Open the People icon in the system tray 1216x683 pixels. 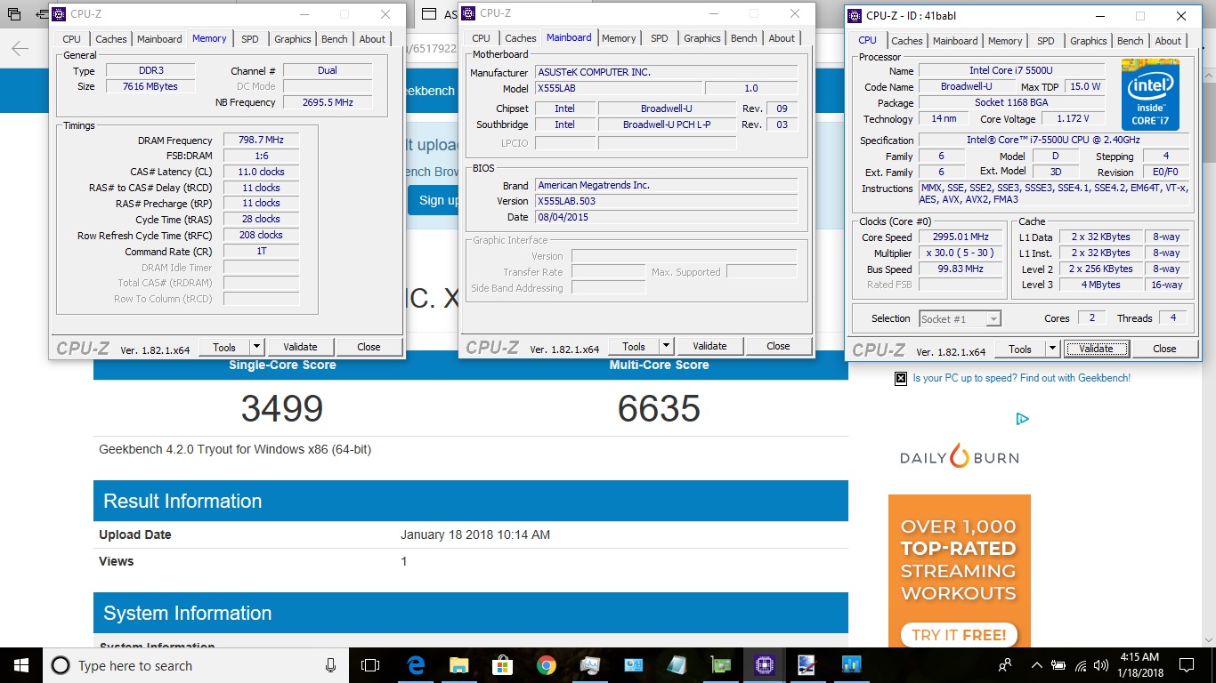1005,665
